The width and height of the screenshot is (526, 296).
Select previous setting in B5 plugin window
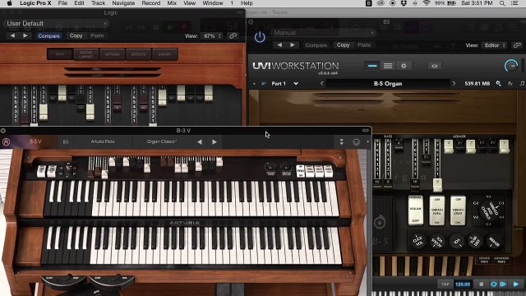(279, 45)
